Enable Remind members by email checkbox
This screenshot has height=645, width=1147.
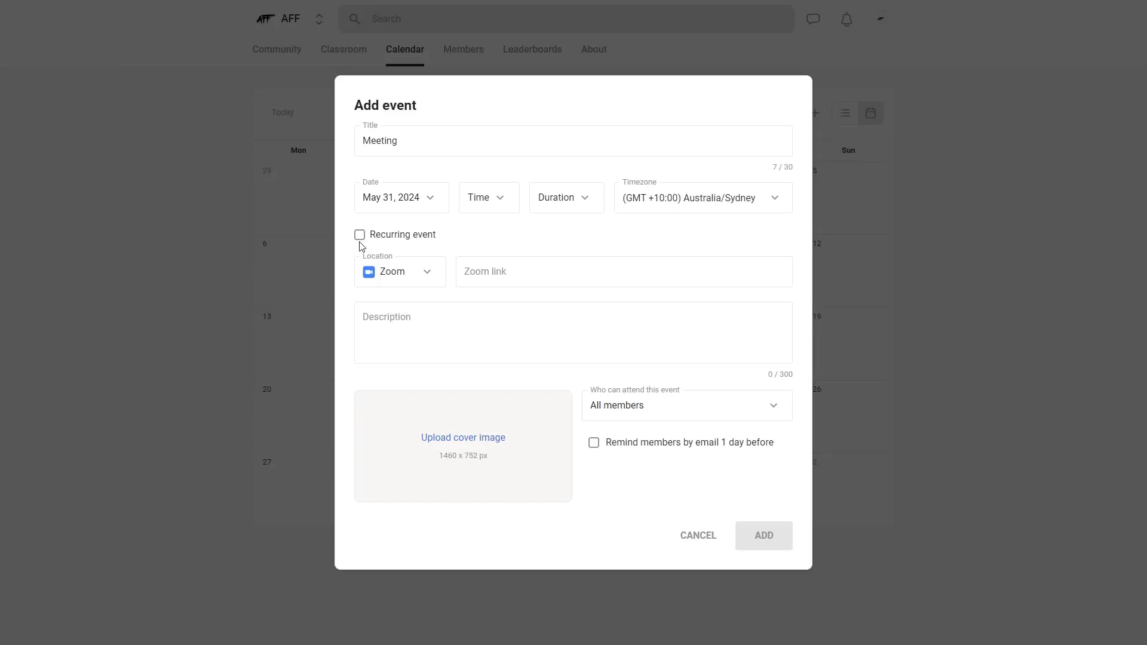[x=594, y=443]
